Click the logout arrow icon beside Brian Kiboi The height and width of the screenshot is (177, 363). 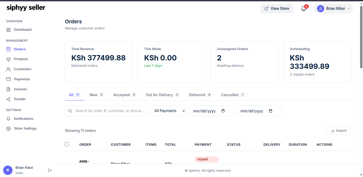50,170
